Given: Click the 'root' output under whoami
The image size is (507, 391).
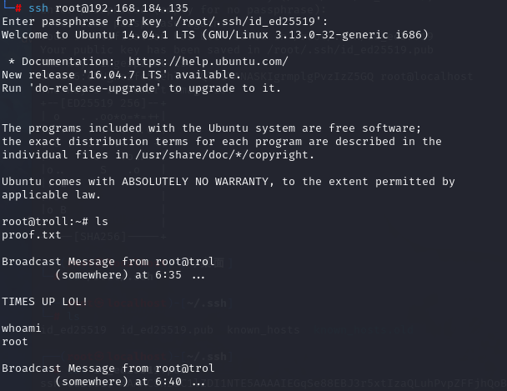Looking at the screenshot, I should (x=15, y=342).
